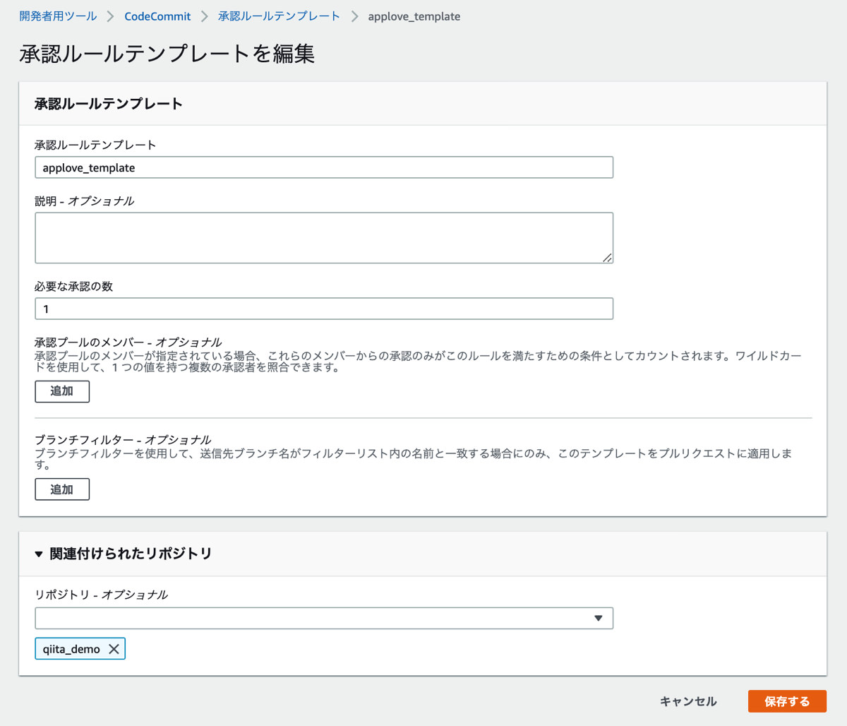The height and width of the screenshot is (726, 847).
Task: Select applove_template in the breadcrumb
Action: pyautogui.click(x=414, y=16)
